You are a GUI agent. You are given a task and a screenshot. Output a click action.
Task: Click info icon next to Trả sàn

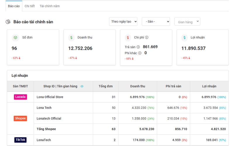coord(138,47)
